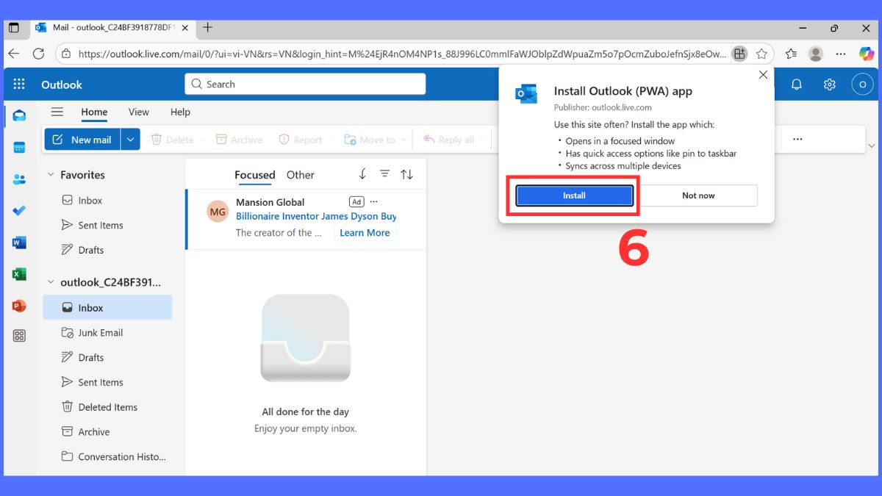The width and height of the screenshot is (882, 496).
Task: Expand the New mail dropdown arrow
Action: [x=130, y=140]
